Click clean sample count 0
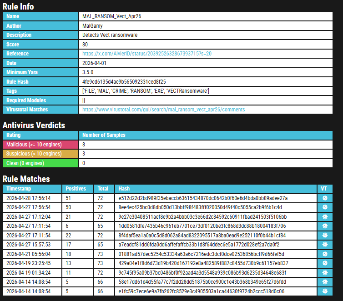This screenshot has width=343, height=301. 84,163
